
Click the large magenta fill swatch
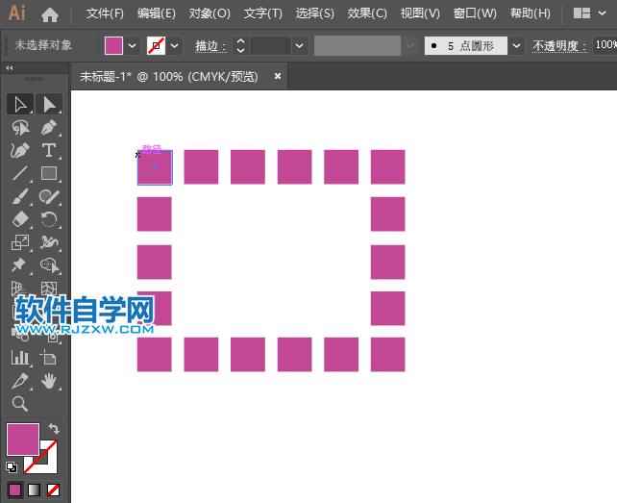23,440
